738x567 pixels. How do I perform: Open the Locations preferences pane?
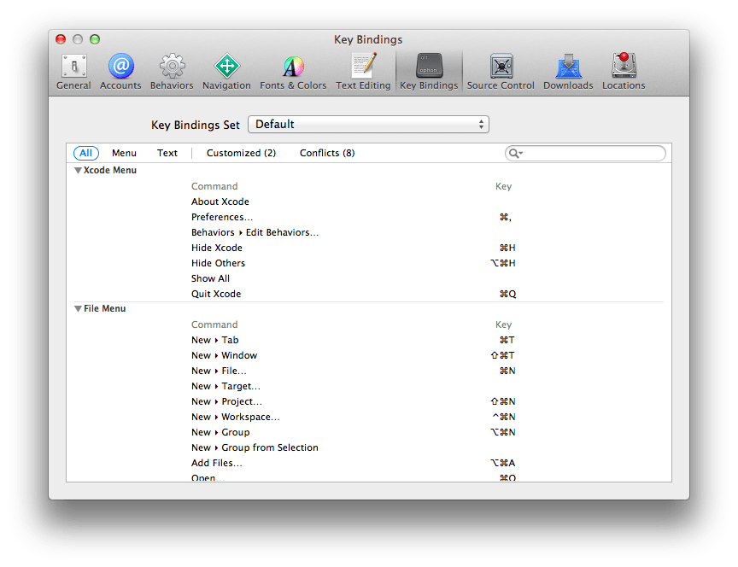[623, 70]
